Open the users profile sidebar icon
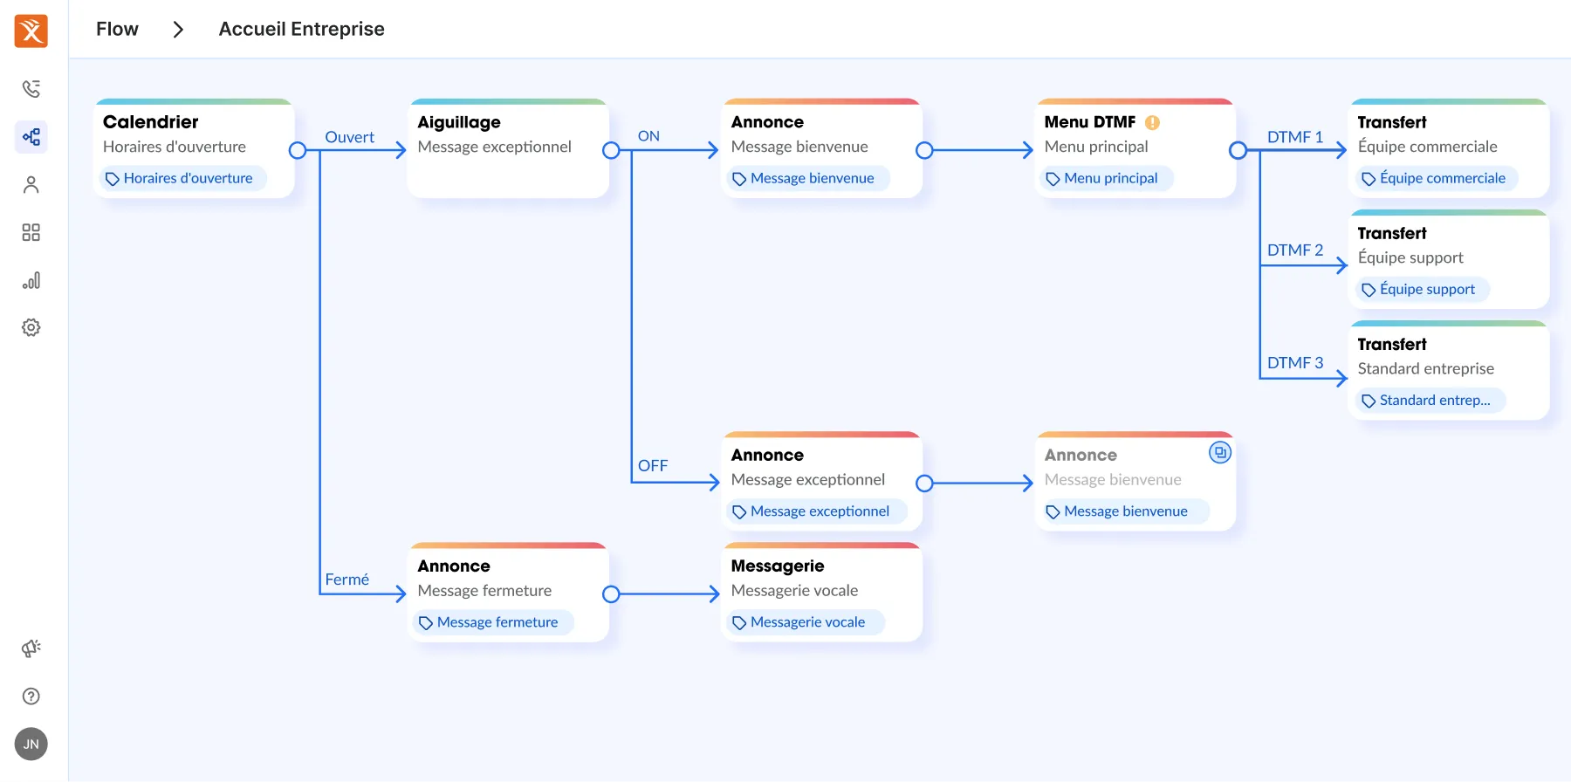This screenshot has width=1571, height=782. 31,185
